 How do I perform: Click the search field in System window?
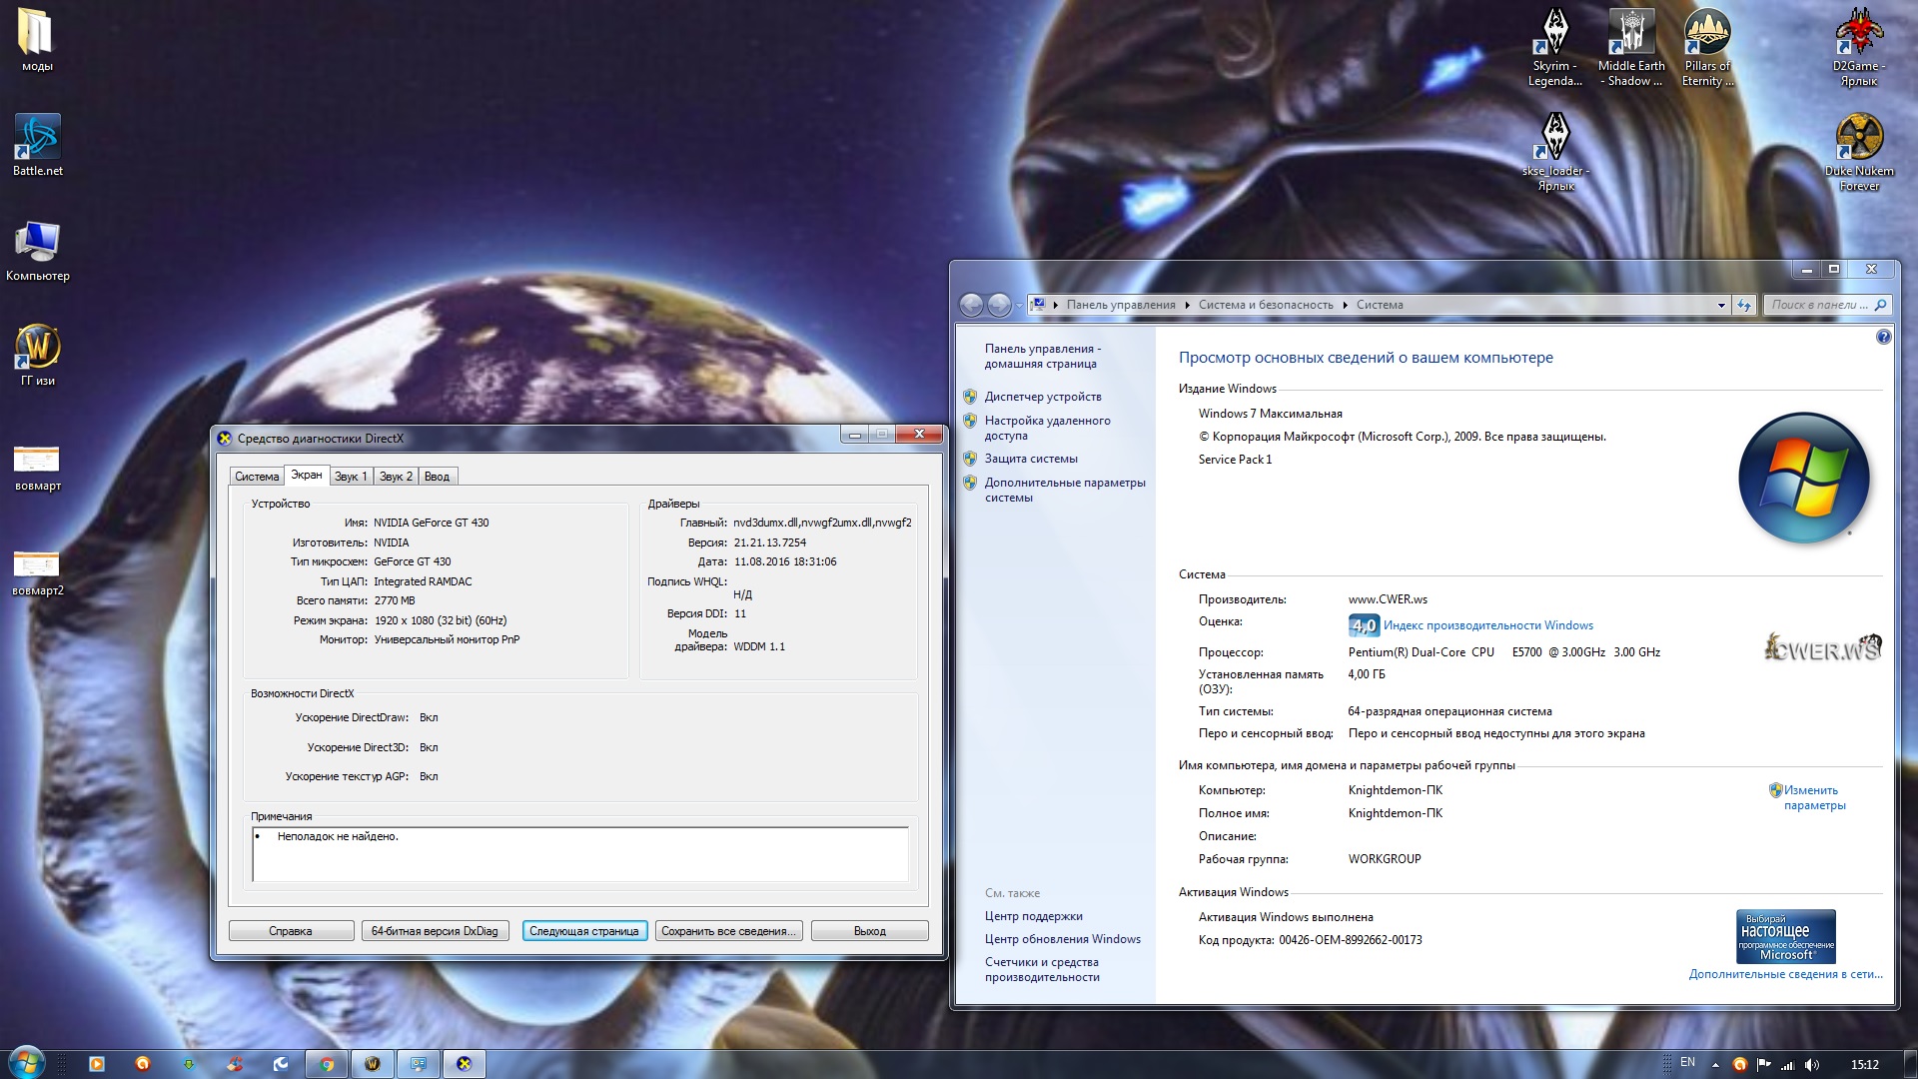[1827, 305]
